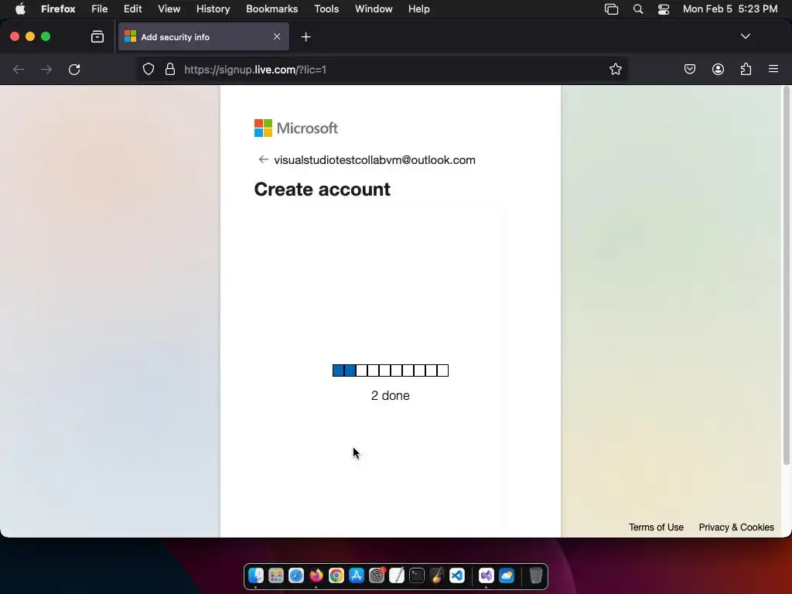Open a new tab
The height and width of the screenshot is (594, 792).
[x=306, y=37]
